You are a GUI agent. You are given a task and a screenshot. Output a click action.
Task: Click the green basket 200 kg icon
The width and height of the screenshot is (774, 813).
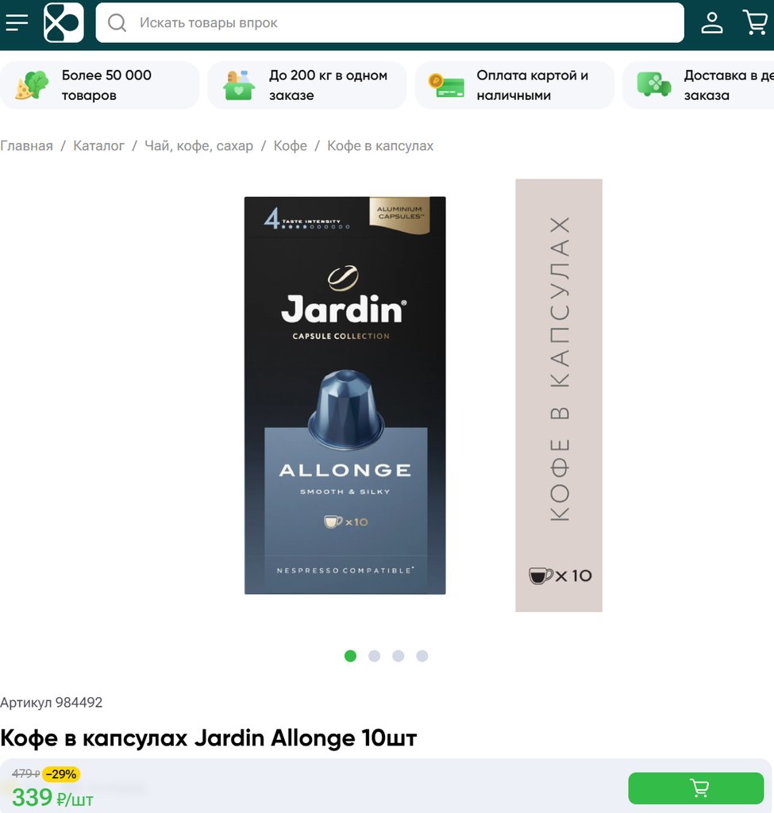tap(239, 85)
